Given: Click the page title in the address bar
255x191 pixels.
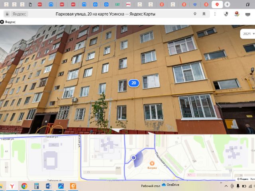Looking at the screenshot, I should [x=105, y=14].
